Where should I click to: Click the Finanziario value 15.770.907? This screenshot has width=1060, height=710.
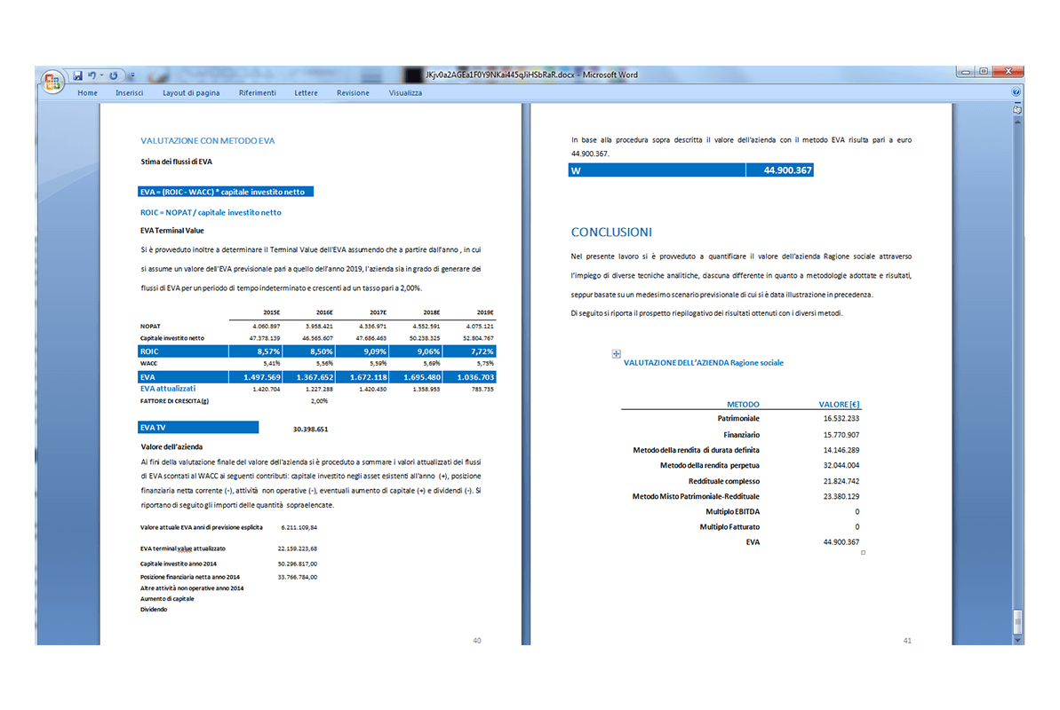pyautogui.click(x=841, y=435)
